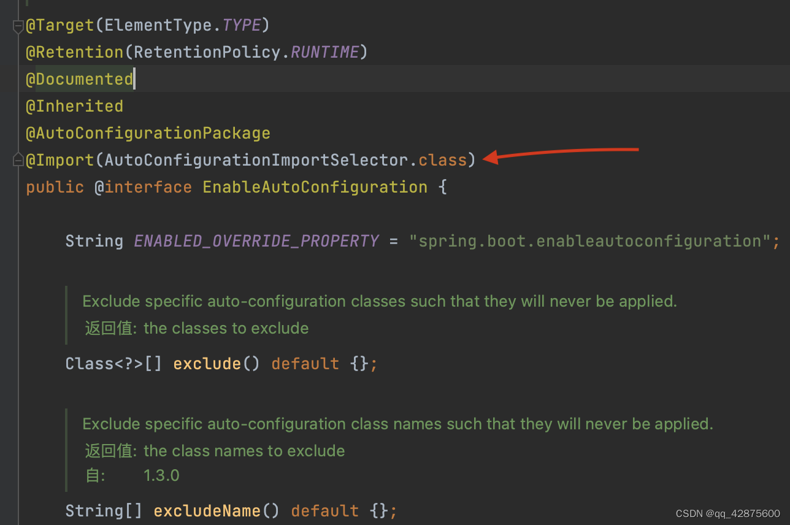The height and width of the screenshot is (525, 790).
Task: Click the excludeName() method name
Action: coord(207,511)
